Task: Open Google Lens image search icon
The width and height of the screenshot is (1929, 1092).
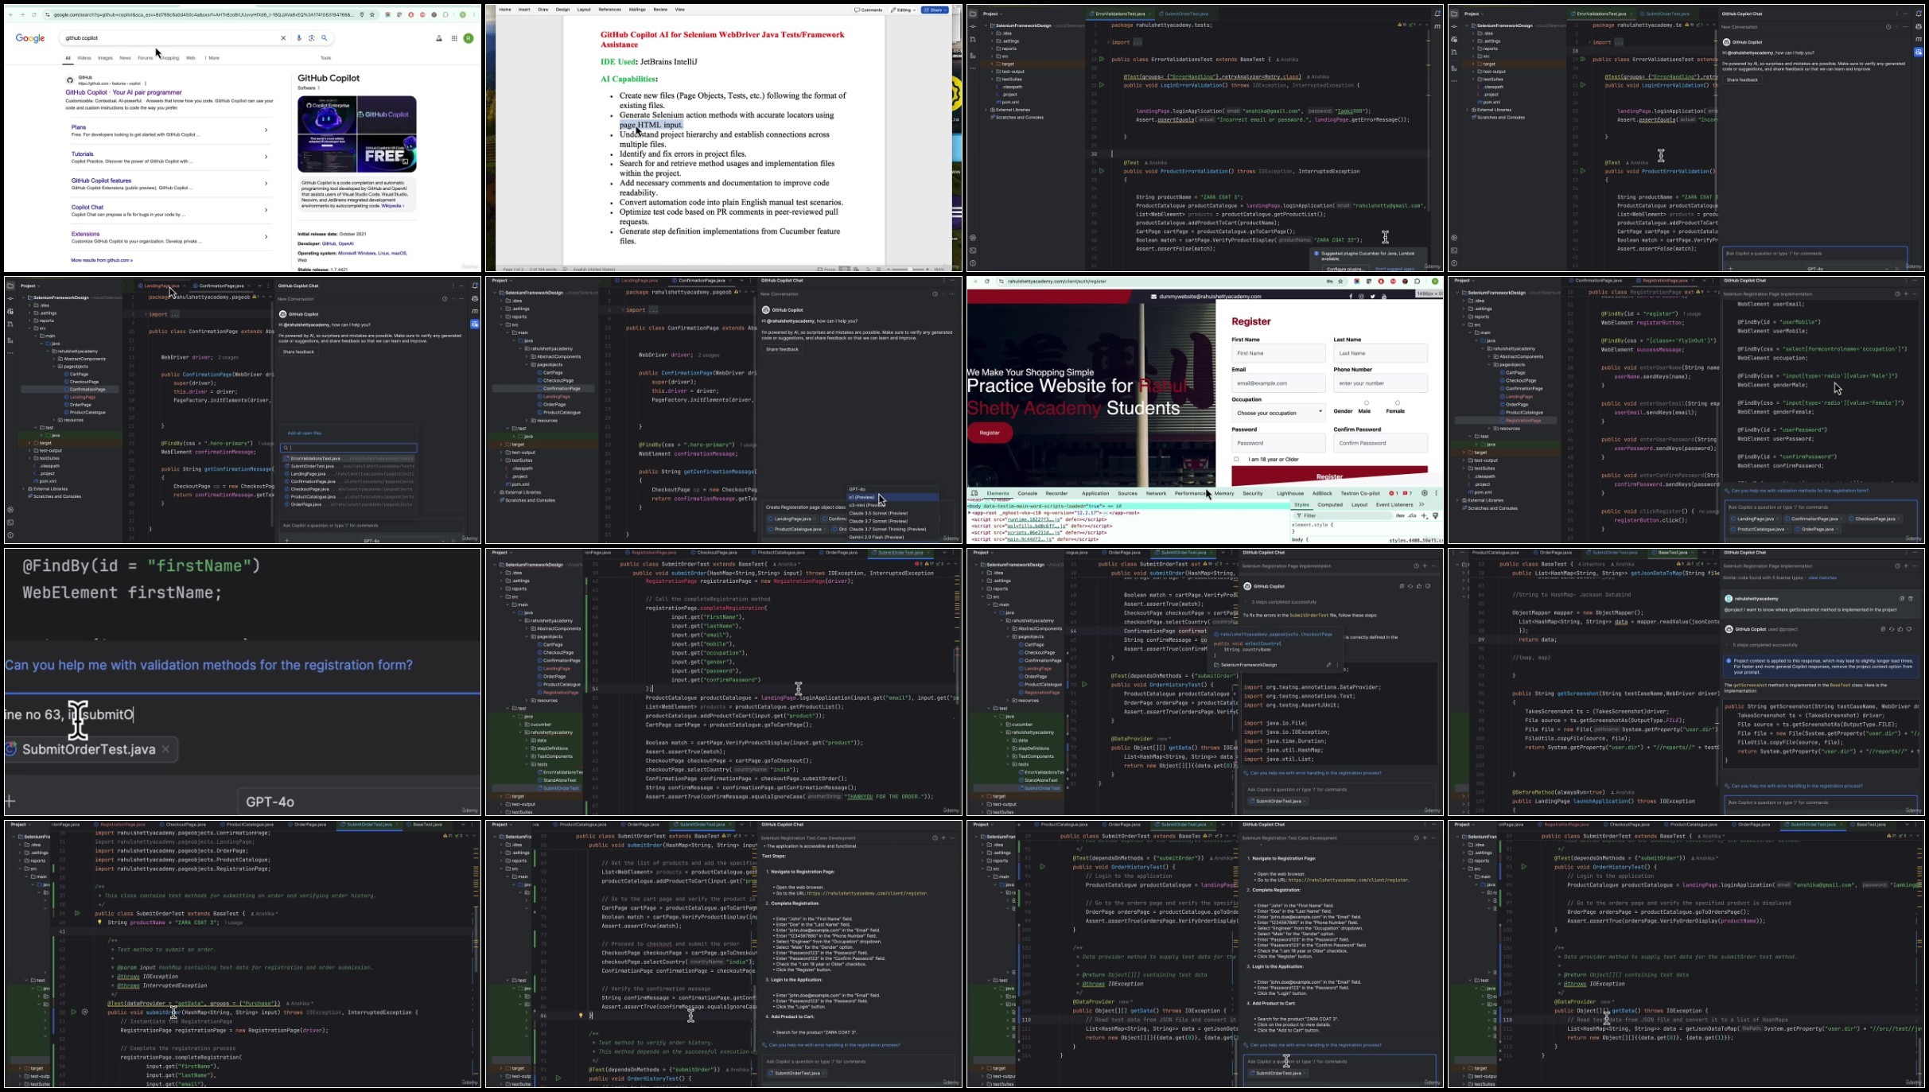Action: pos(312,38)
